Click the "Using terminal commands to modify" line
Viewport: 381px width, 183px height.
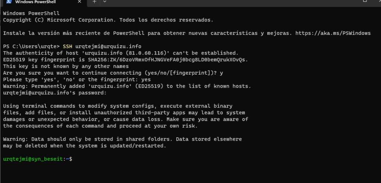pos(118,106)
